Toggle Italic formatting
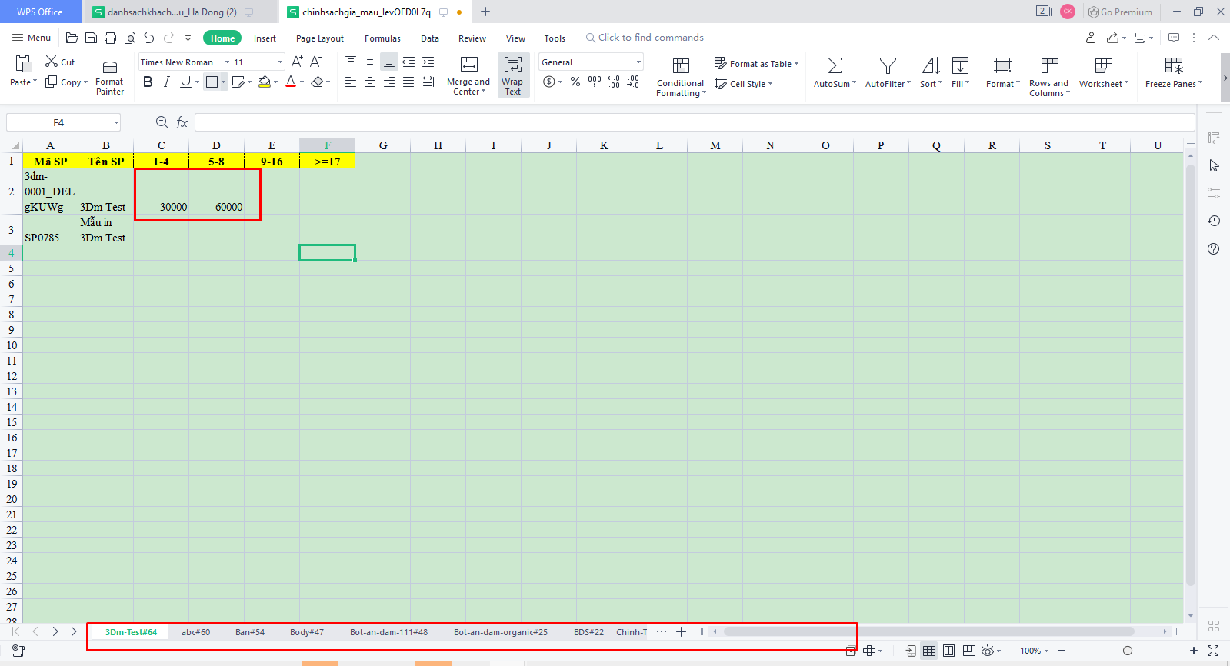Viewport: 1230px width, 666px height. 166,82
